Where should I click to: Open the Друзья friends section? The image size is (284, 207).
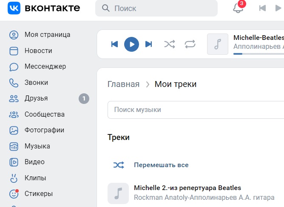point(49,98)
